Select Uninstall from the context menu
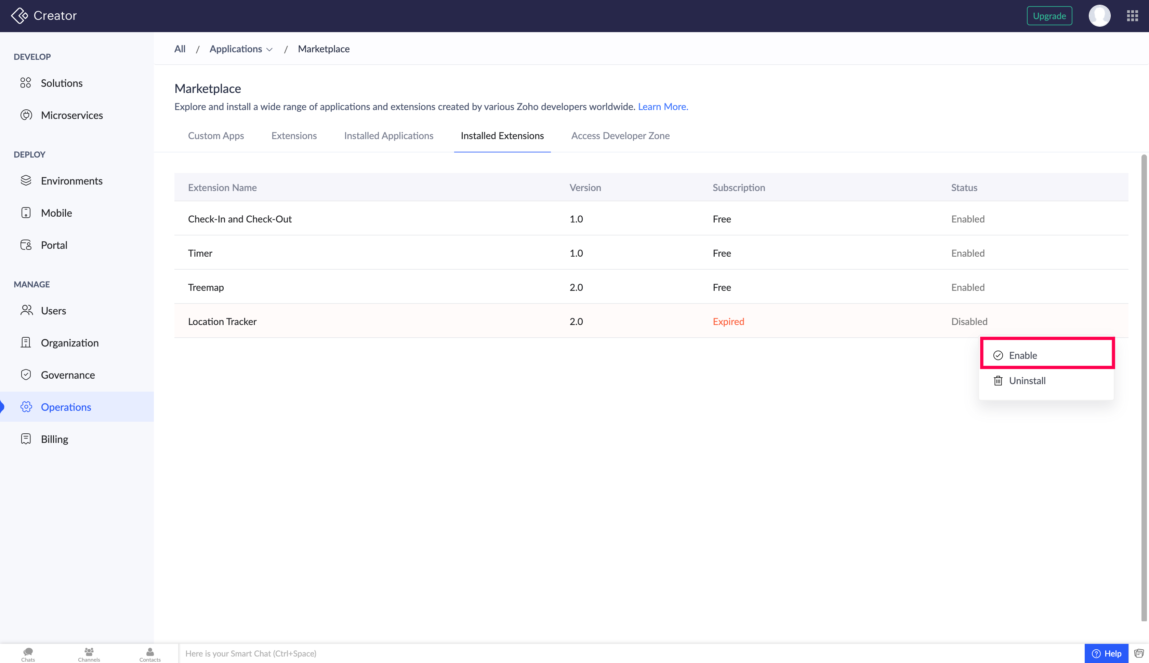 (x=1027, y=381)
